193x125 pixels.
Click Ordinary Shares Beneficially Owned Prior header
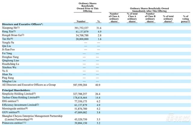87,7
